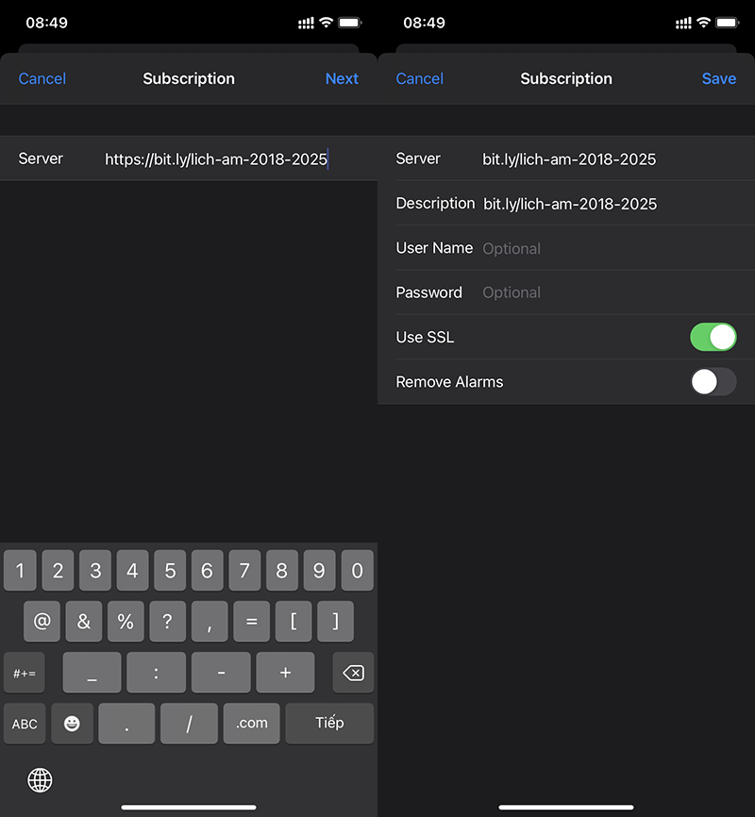This screenshot has height=817, width=755.
Task: Switch to ABC letter keyboard
Action: [x=25, y=723]
